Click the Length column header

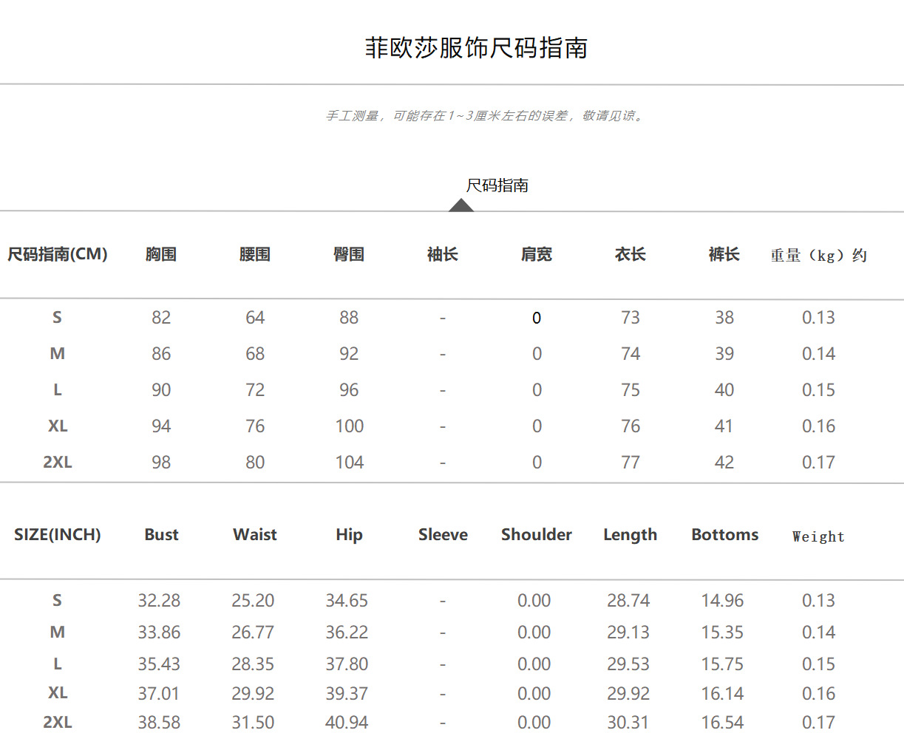(x=631, y=536)
